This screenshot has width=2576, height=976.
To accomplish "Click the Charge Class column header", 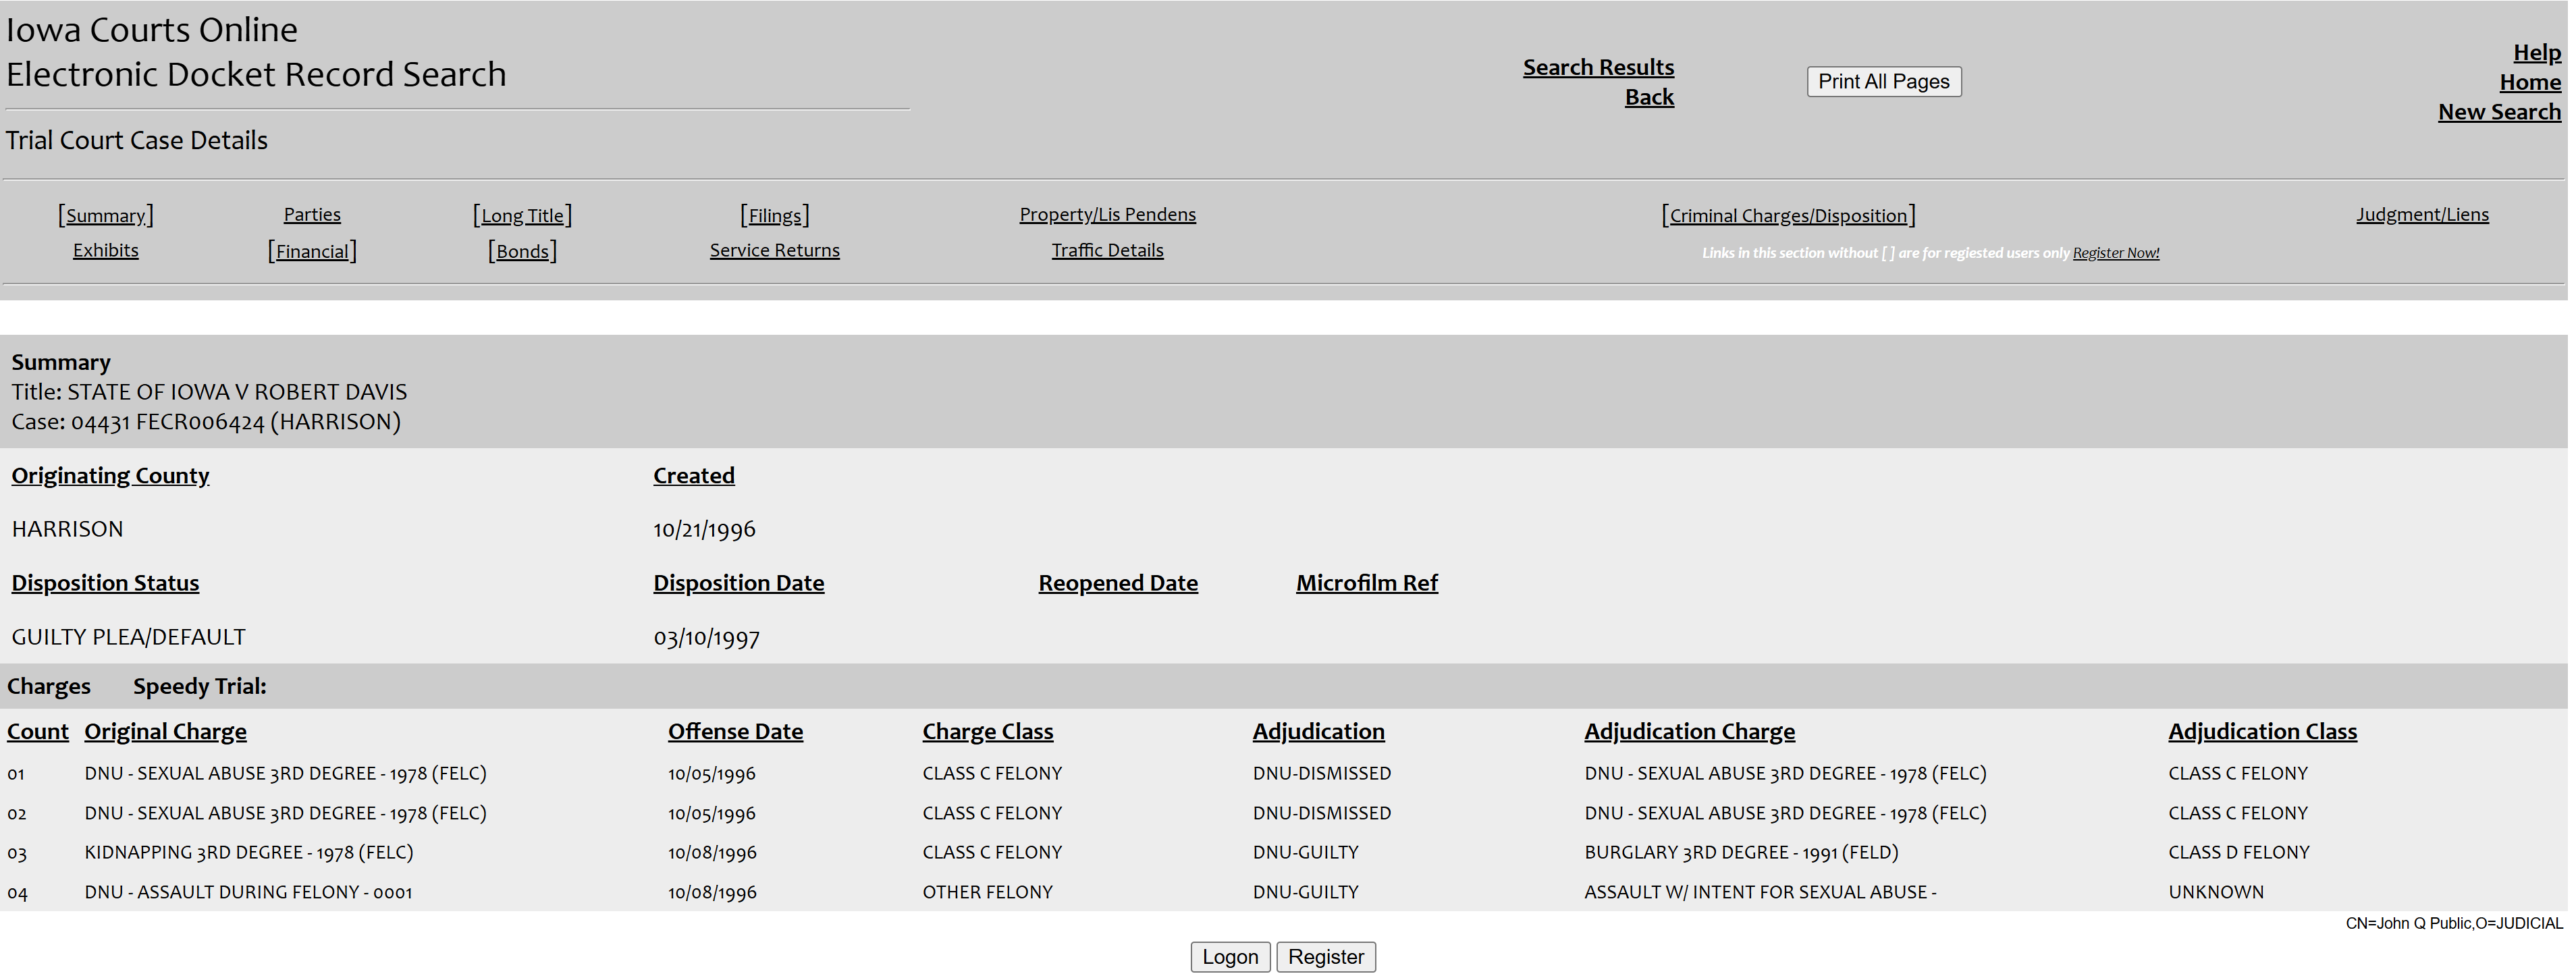I will tap(987, 732).
